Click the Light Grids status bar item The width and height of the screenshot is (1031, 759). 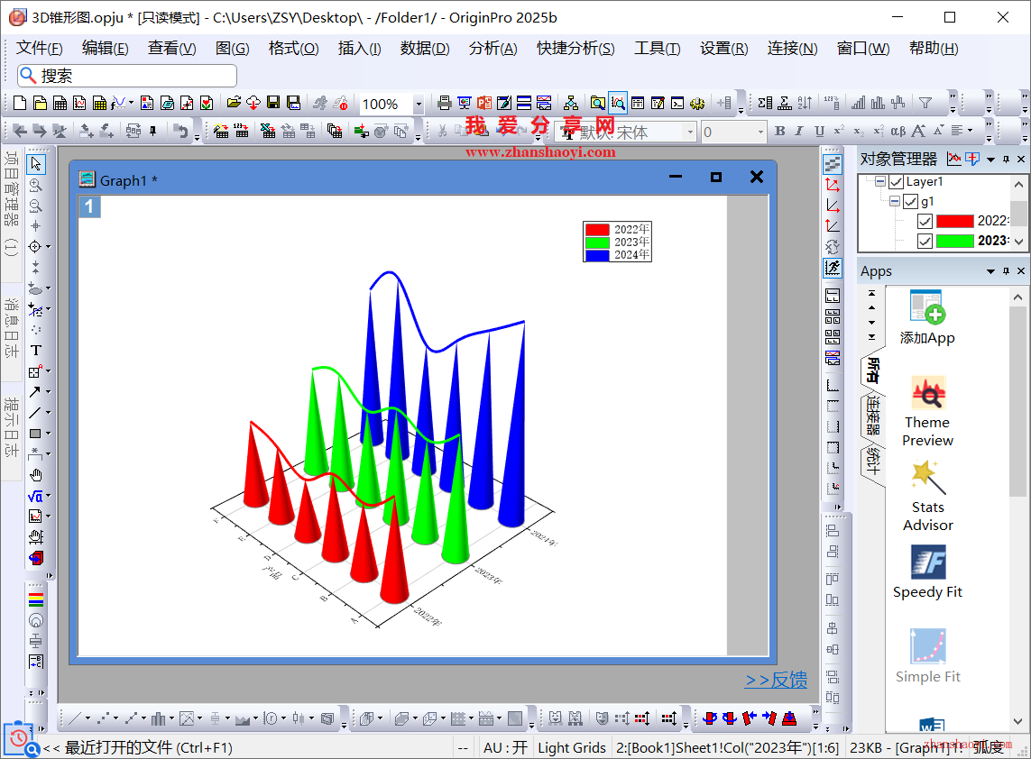572,747
